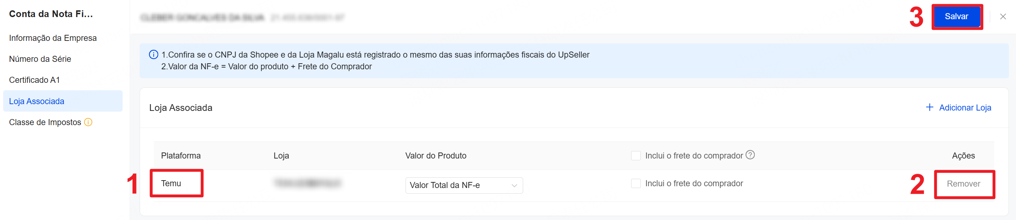Click the blurred store name in Loja column
The height and width of the screenshot is (220, 1016).
[308, 183]
